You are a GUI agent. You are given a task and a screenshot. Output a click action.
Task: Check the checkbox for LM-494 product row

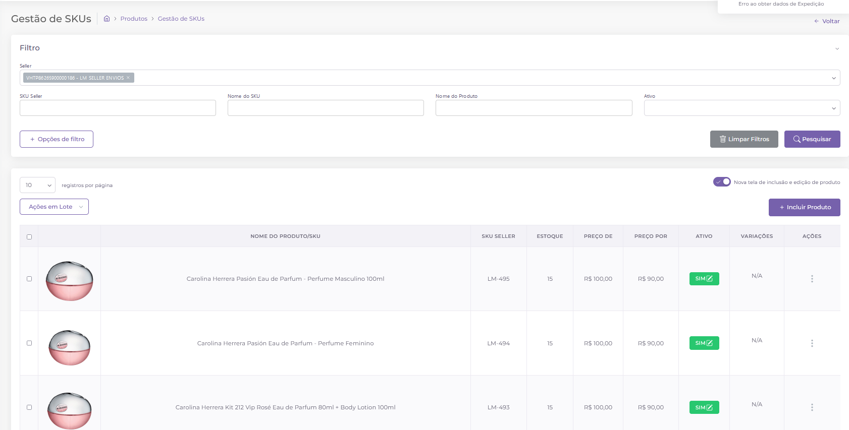click(x=29, y=343)
